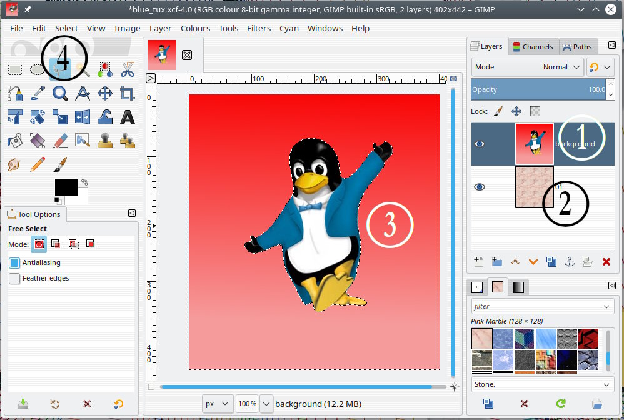Toggle Antialiasing checkbox
Viewport: 624px width, 420px height.
pyautogui.click(x=14, y=262)
